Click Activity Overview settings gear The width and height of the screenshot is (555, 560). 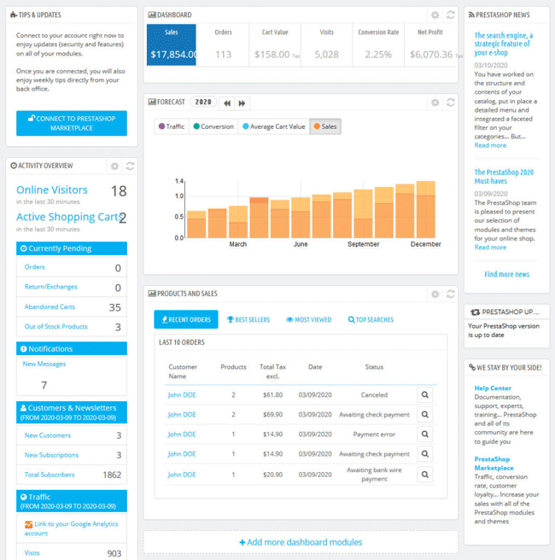[x=114, y=166]
